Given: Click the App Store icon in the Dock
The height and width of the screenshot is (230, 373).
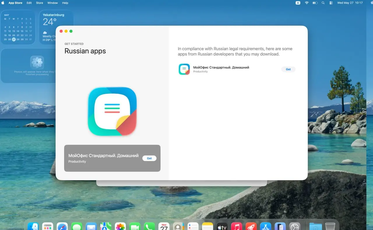Looking at the screenshot, I should pyautogui.click(x=265, y=227).
